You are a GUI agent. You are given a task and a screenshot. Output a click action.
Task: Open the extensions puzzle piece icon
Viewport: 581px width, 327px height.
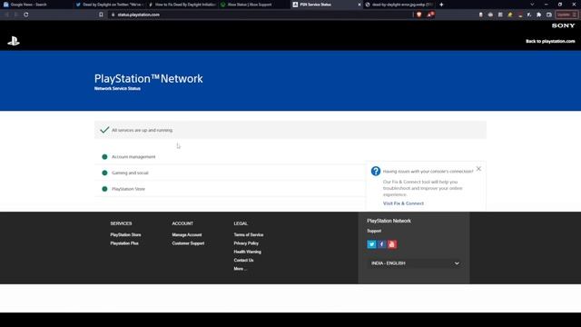[538, 15]
